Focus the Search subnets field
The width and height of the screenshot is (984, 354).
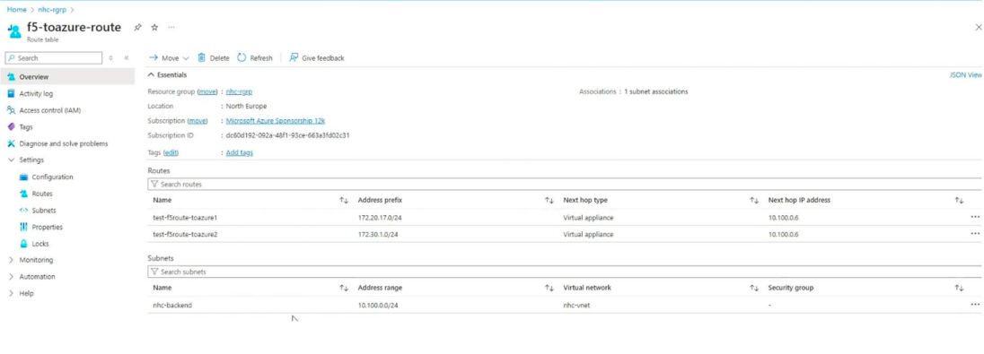pyautogui.click(x=565, y=272)
